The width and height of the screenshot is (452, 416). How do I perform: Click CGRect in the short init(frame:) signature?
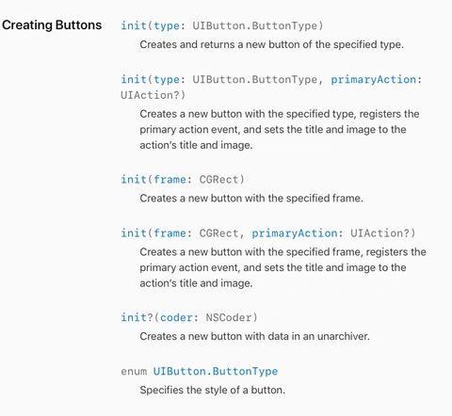pos(218,180)
